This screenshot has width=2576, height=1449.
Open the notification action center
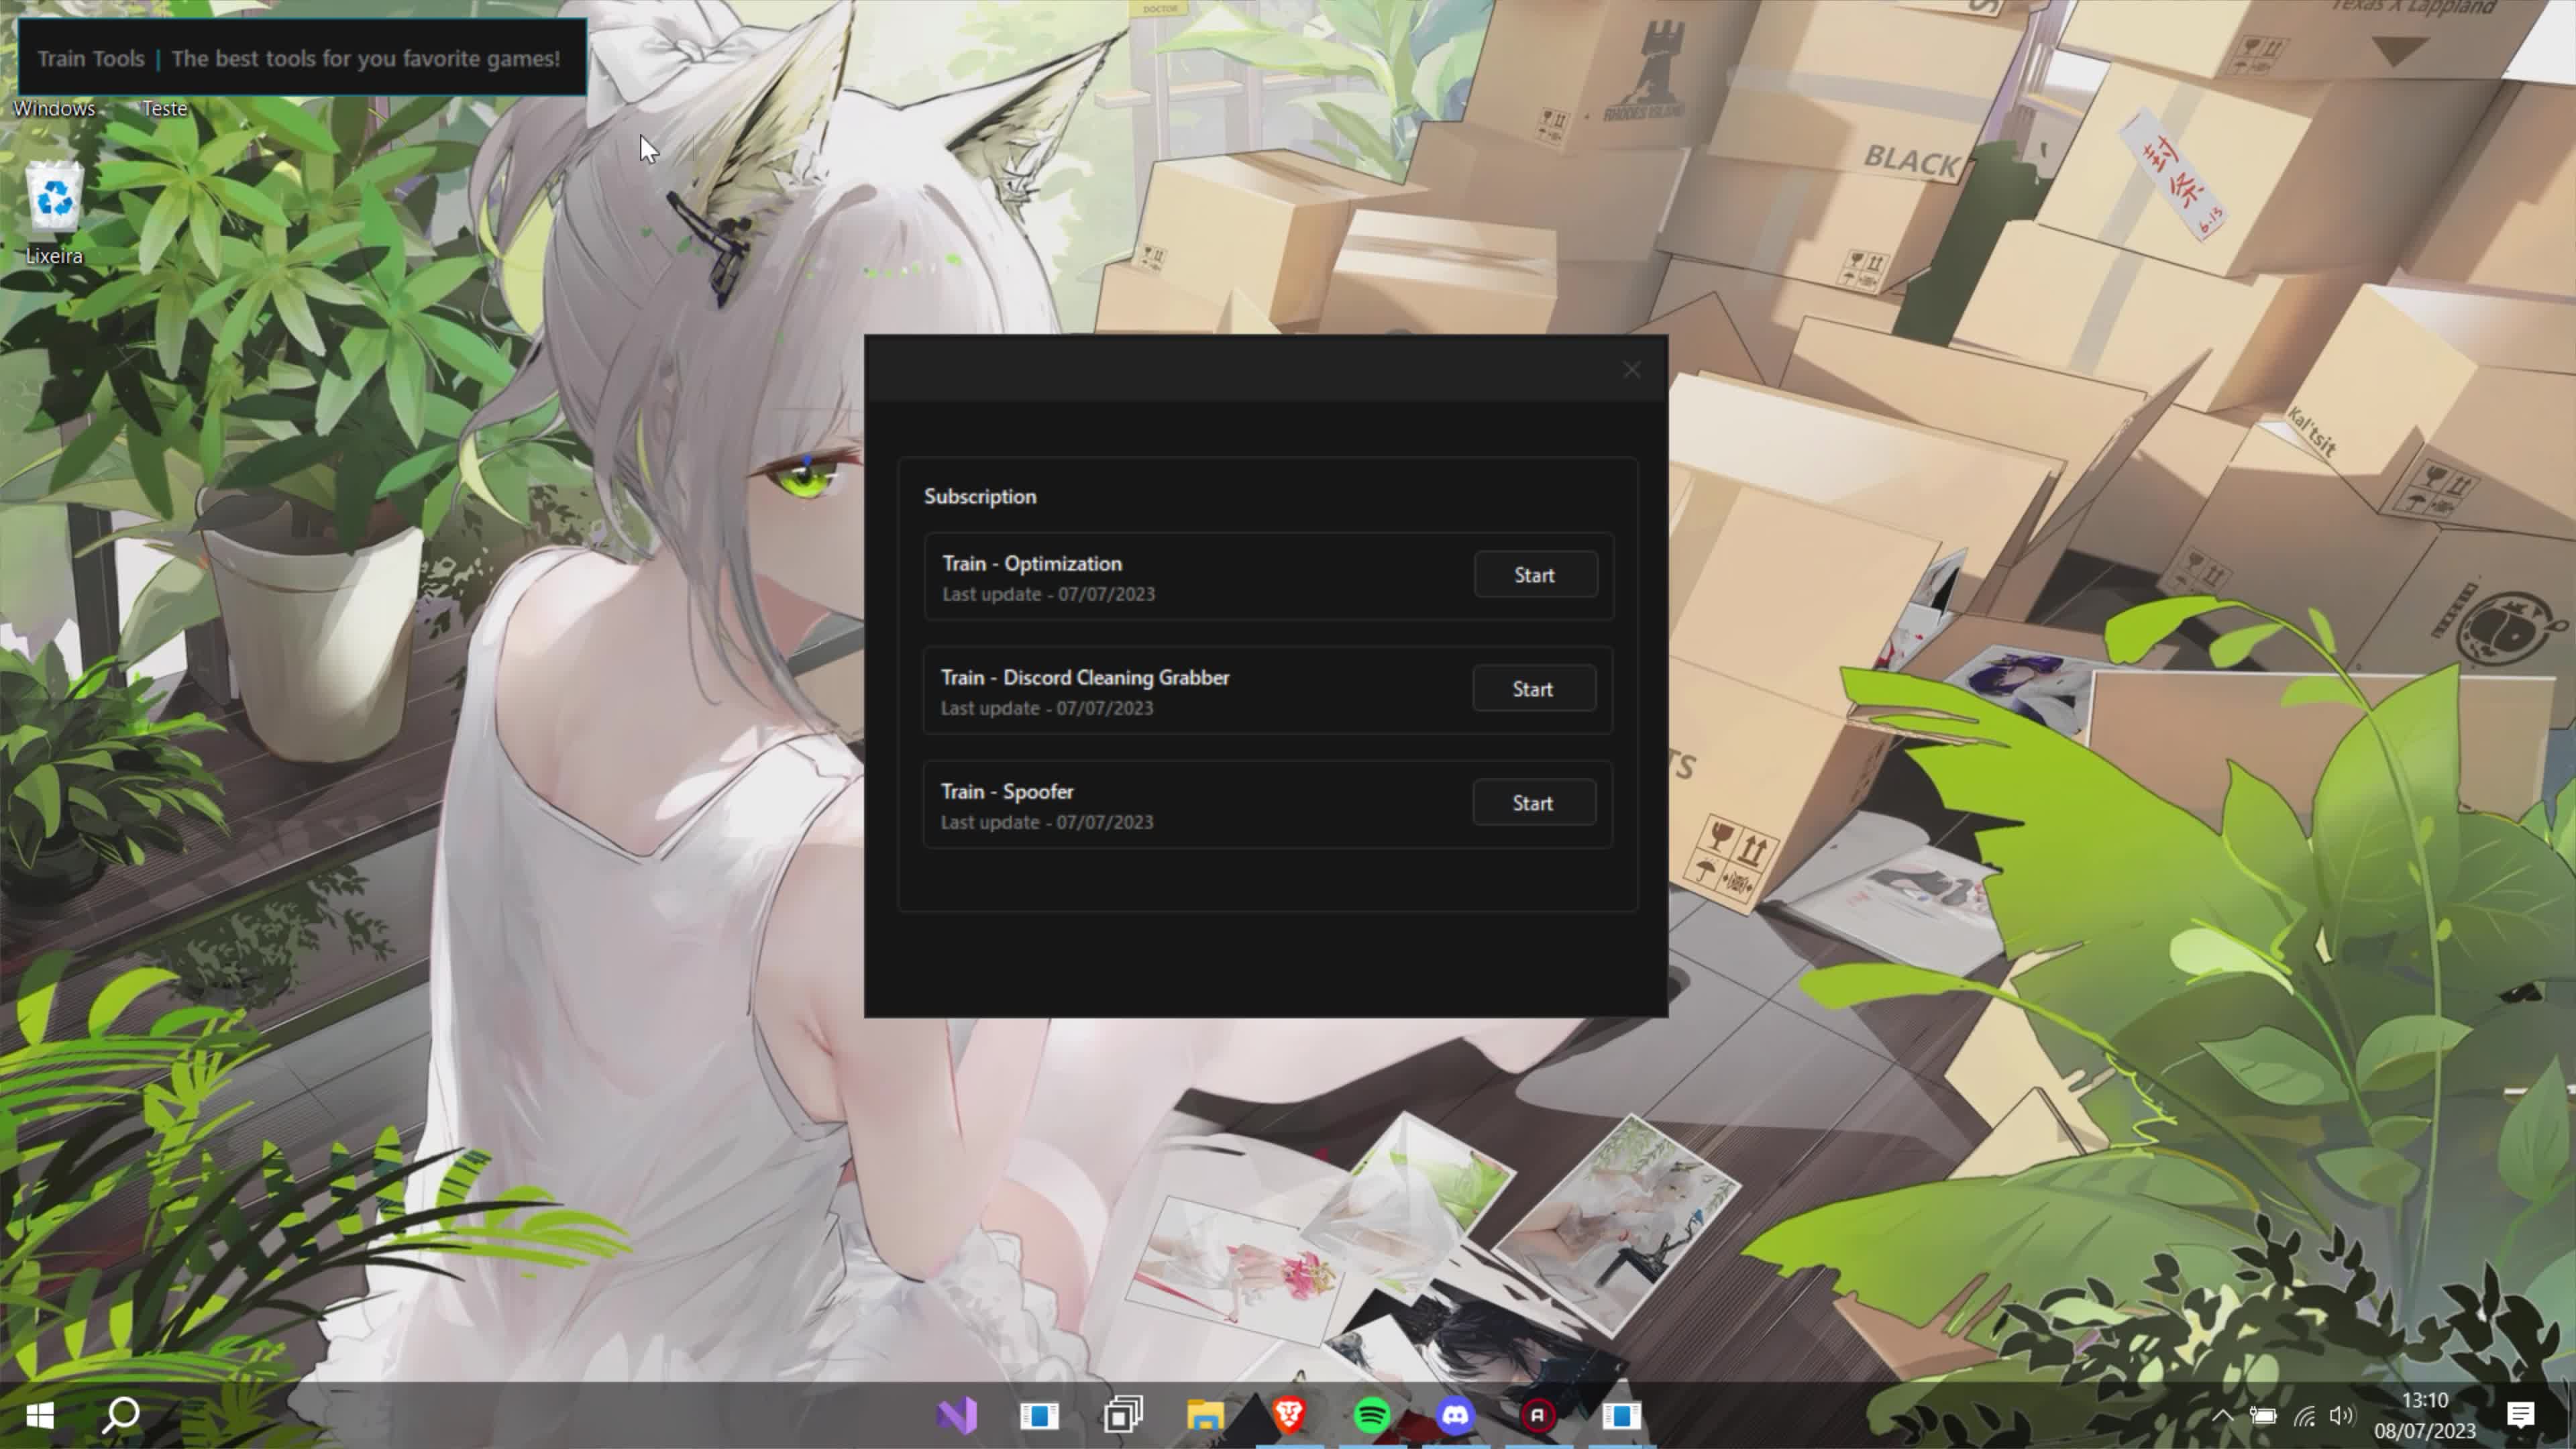tap(2520, 1415)
